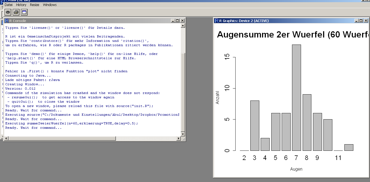Click the 'Connecting to Java...' console line
The image size is (370, 182).
point(28,76)
